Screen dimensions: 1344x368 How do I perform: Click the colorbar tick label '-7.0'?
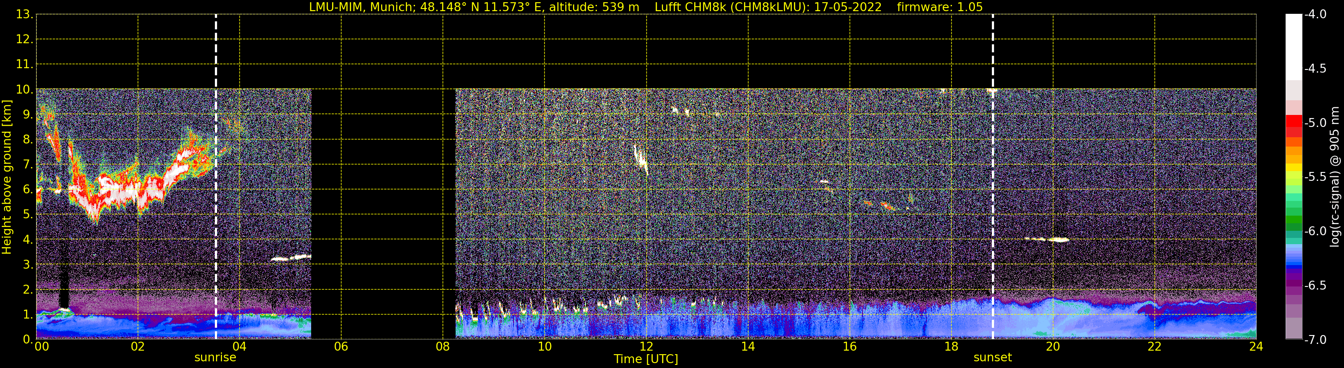pyautogui.click(x=1315, y=339)
